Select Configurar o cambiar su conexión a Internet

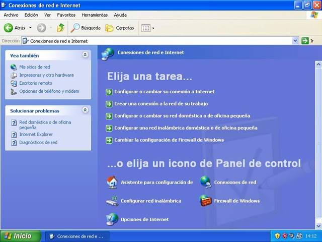165,92
